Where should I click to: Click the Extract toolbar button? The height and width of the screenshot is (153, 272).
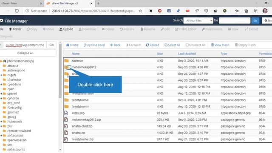[x=252, y=29]
